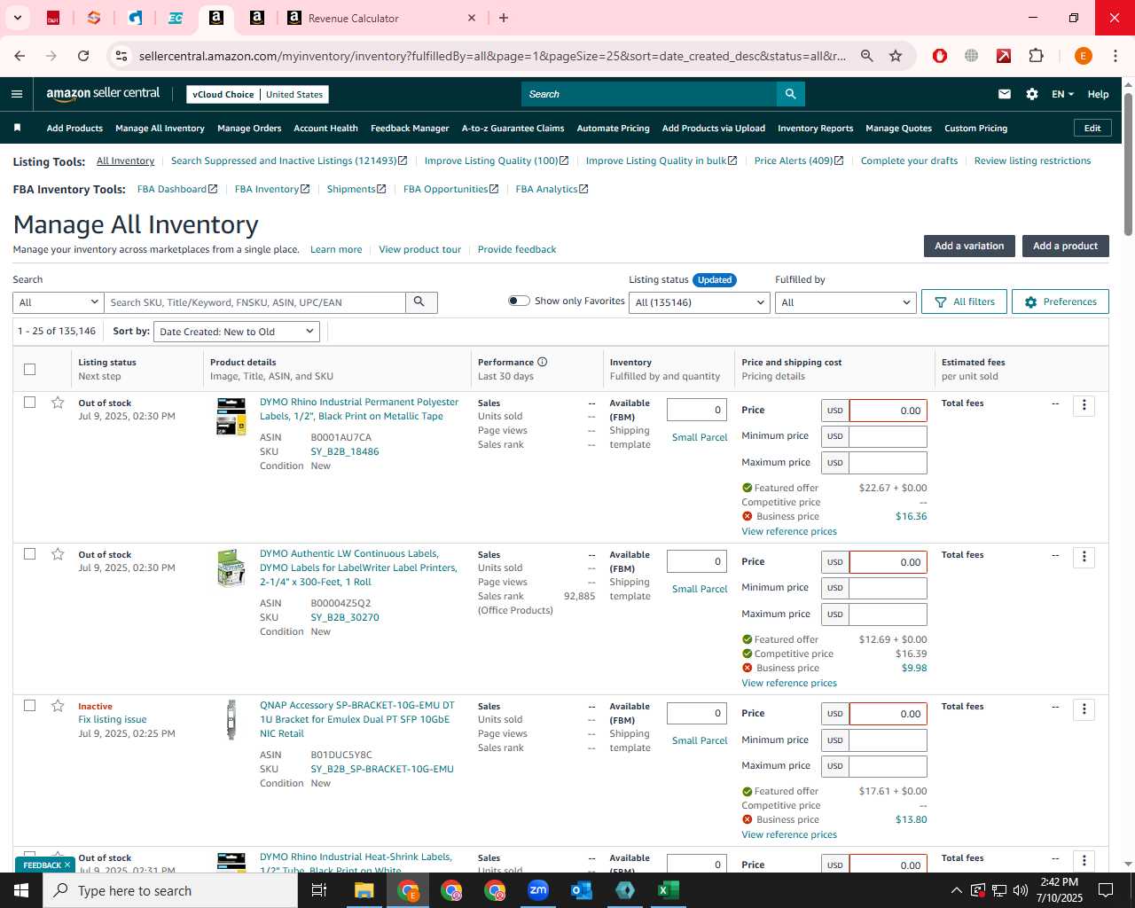Open Manage All Inventory menu item
1135x908 pixels.
(160, 128)
